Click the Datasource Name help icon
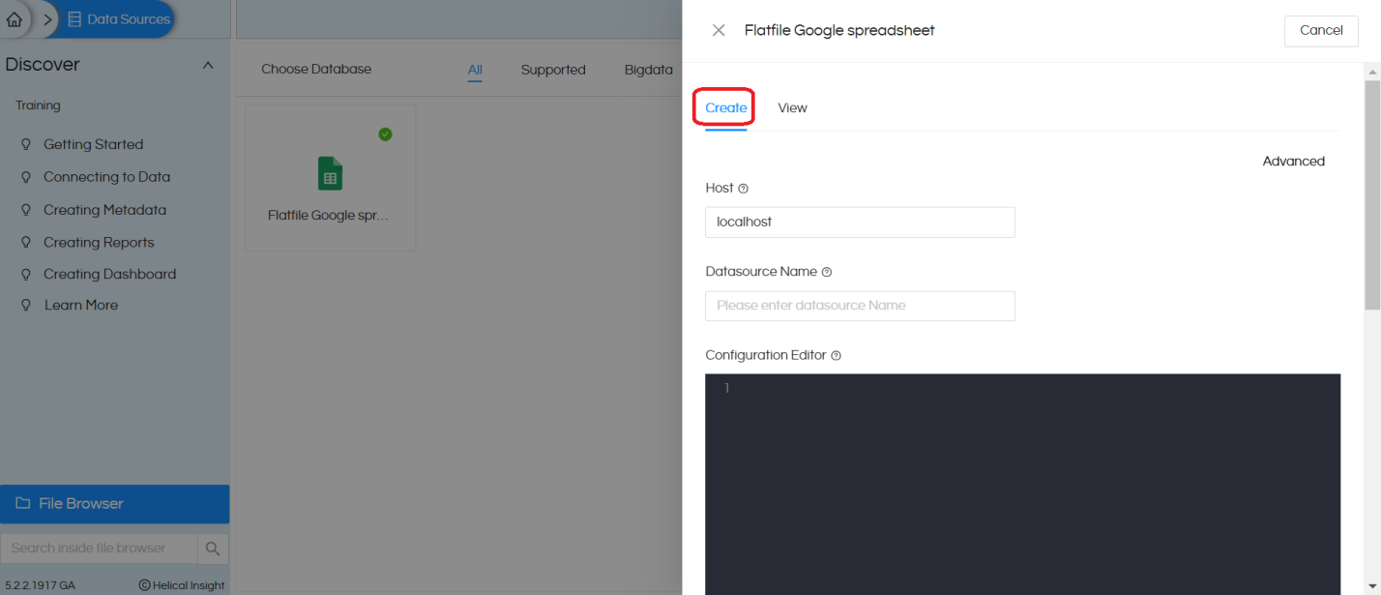 [x=827, y=272]
